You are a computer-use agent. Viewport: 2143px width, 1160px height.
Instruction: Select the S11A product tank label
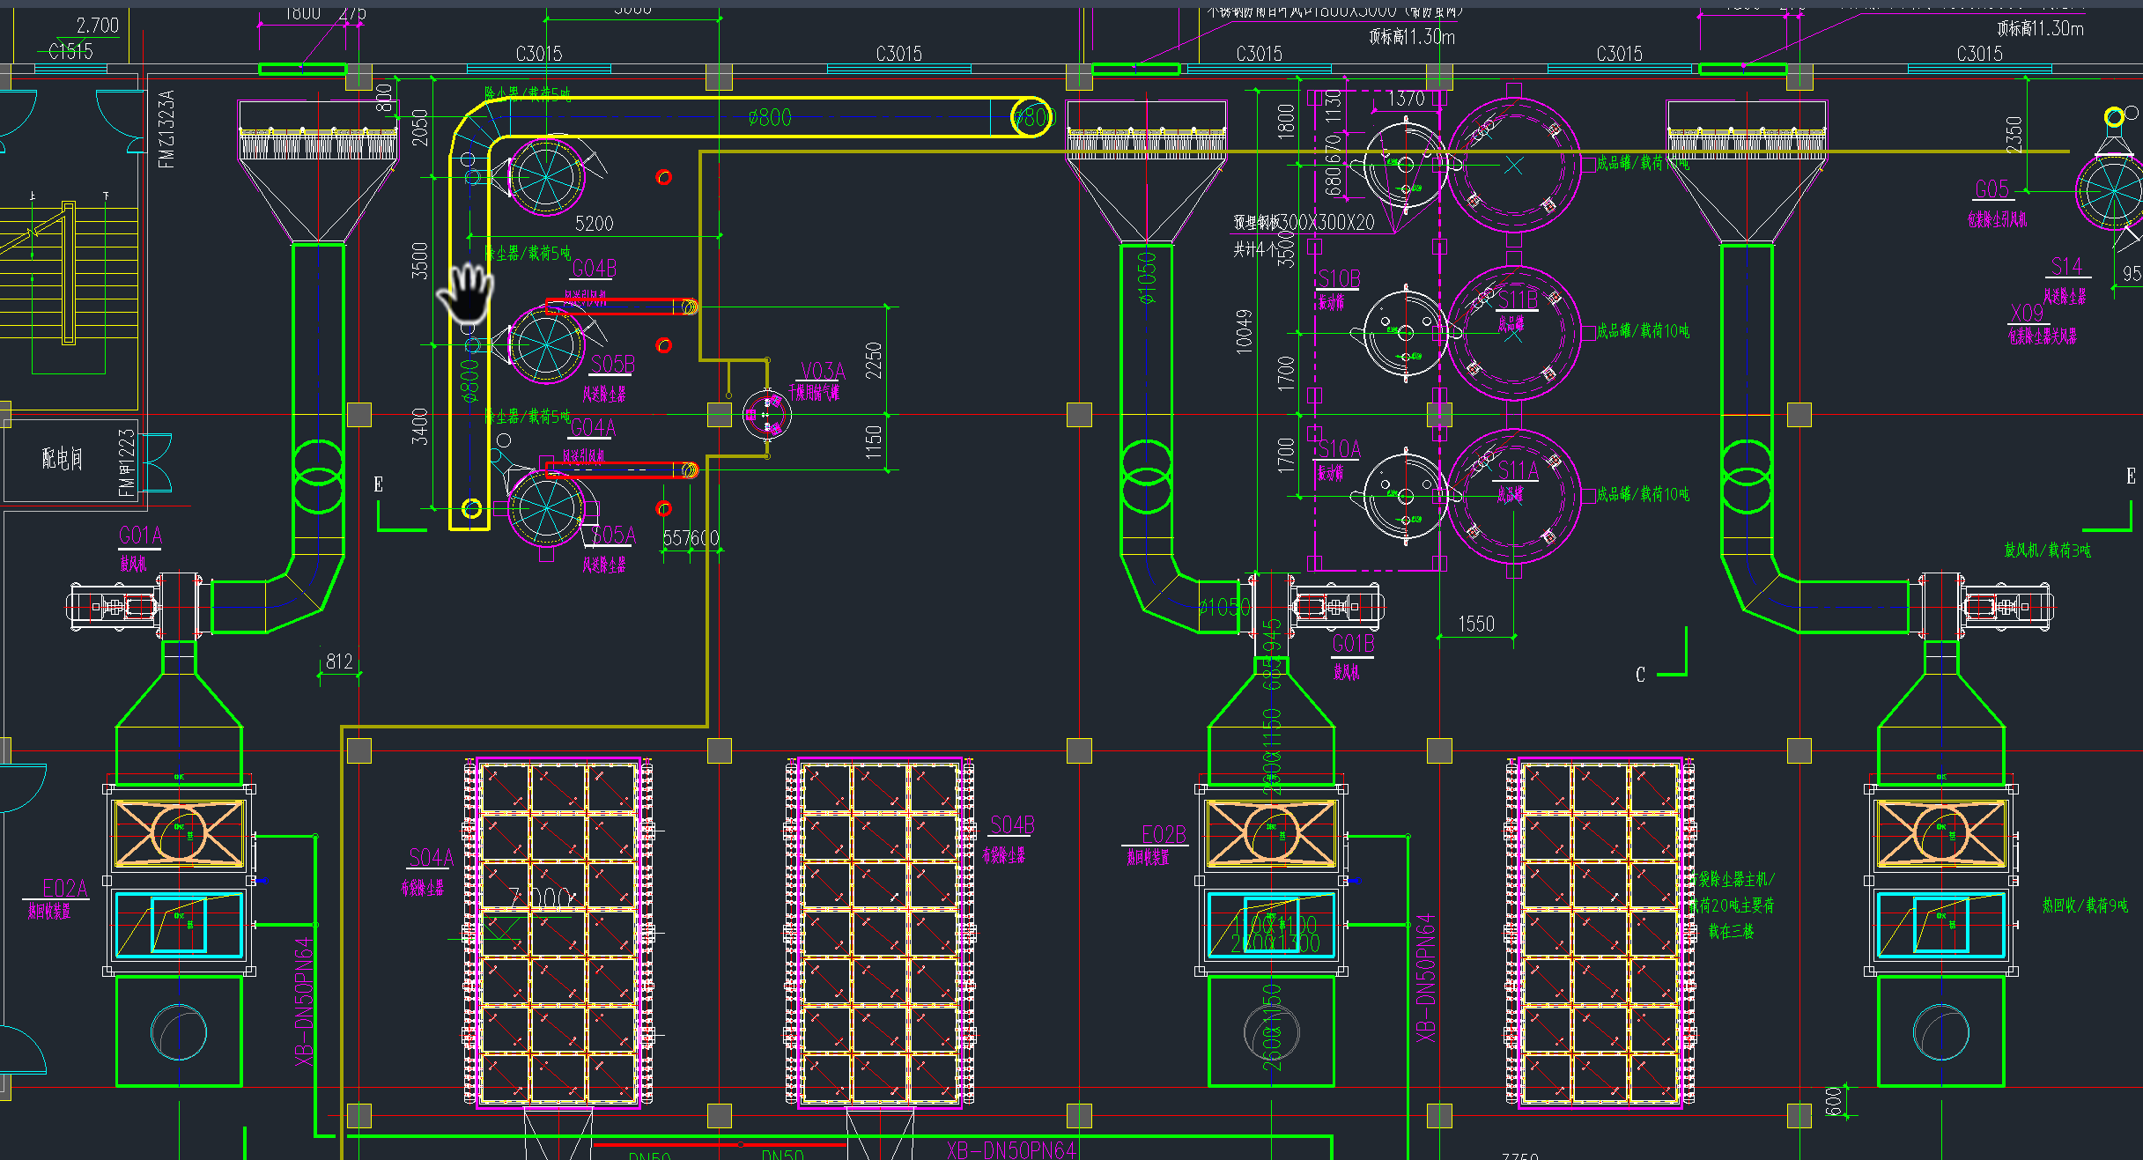pos(1518,470)
